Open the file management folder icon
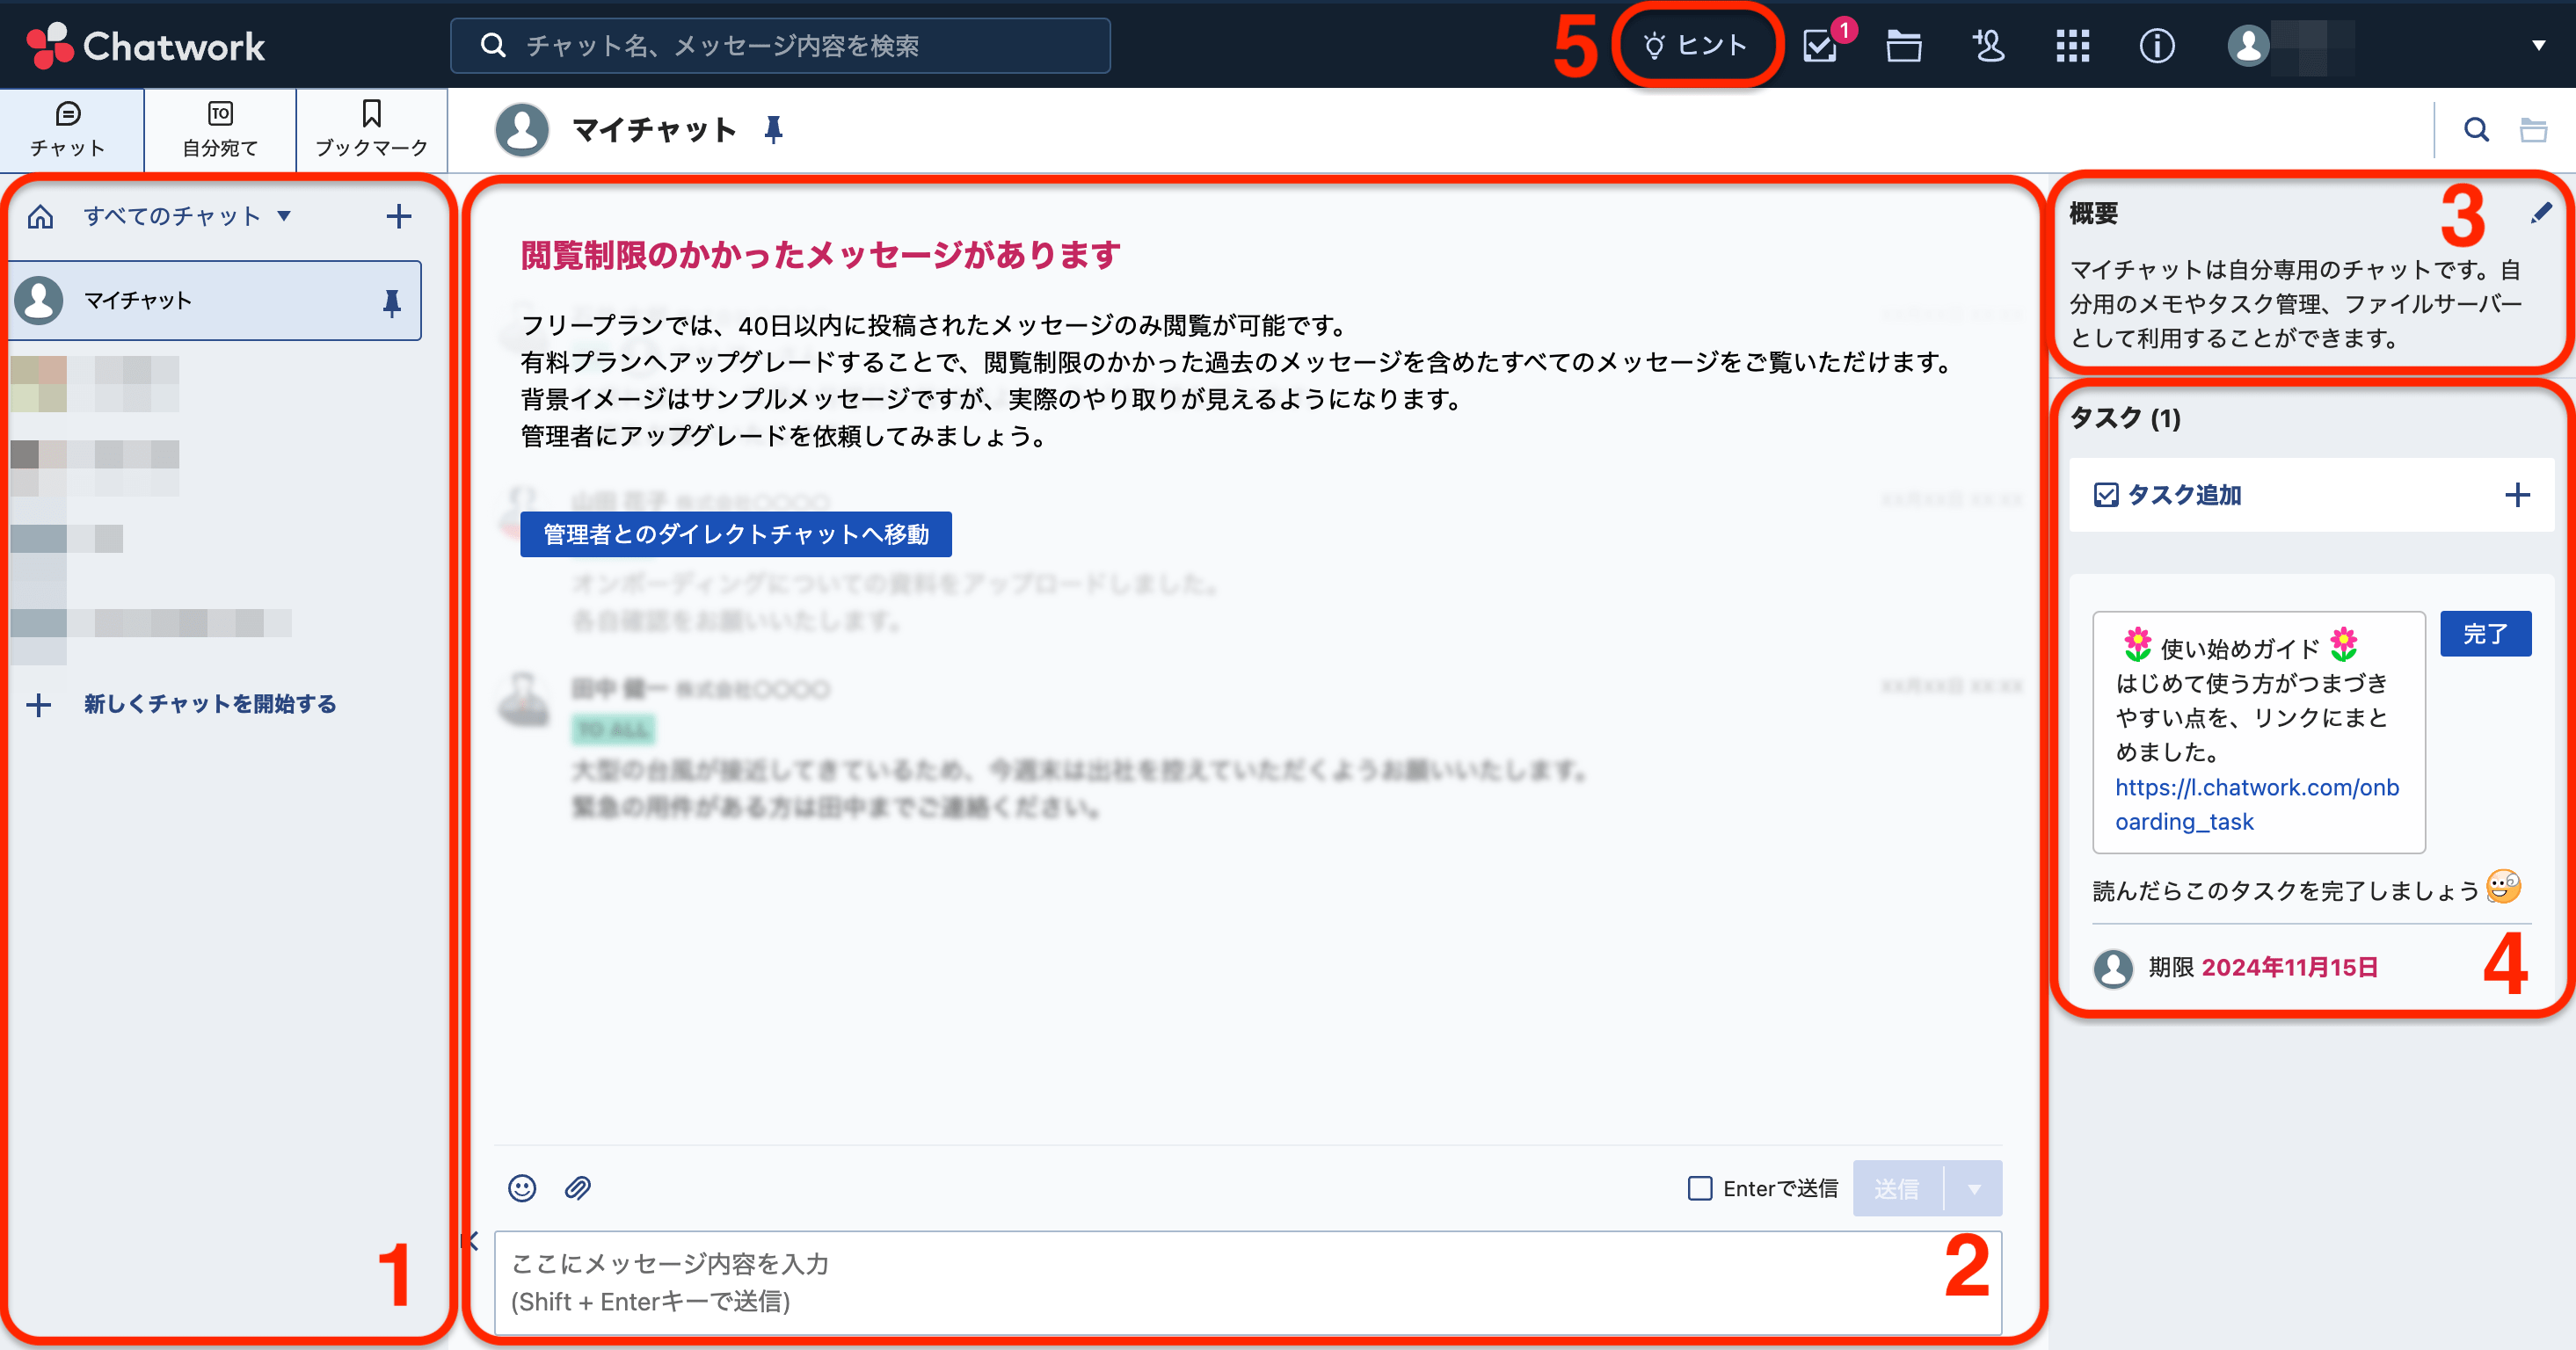The image size is (2576, 1350). coord(1903,46)
